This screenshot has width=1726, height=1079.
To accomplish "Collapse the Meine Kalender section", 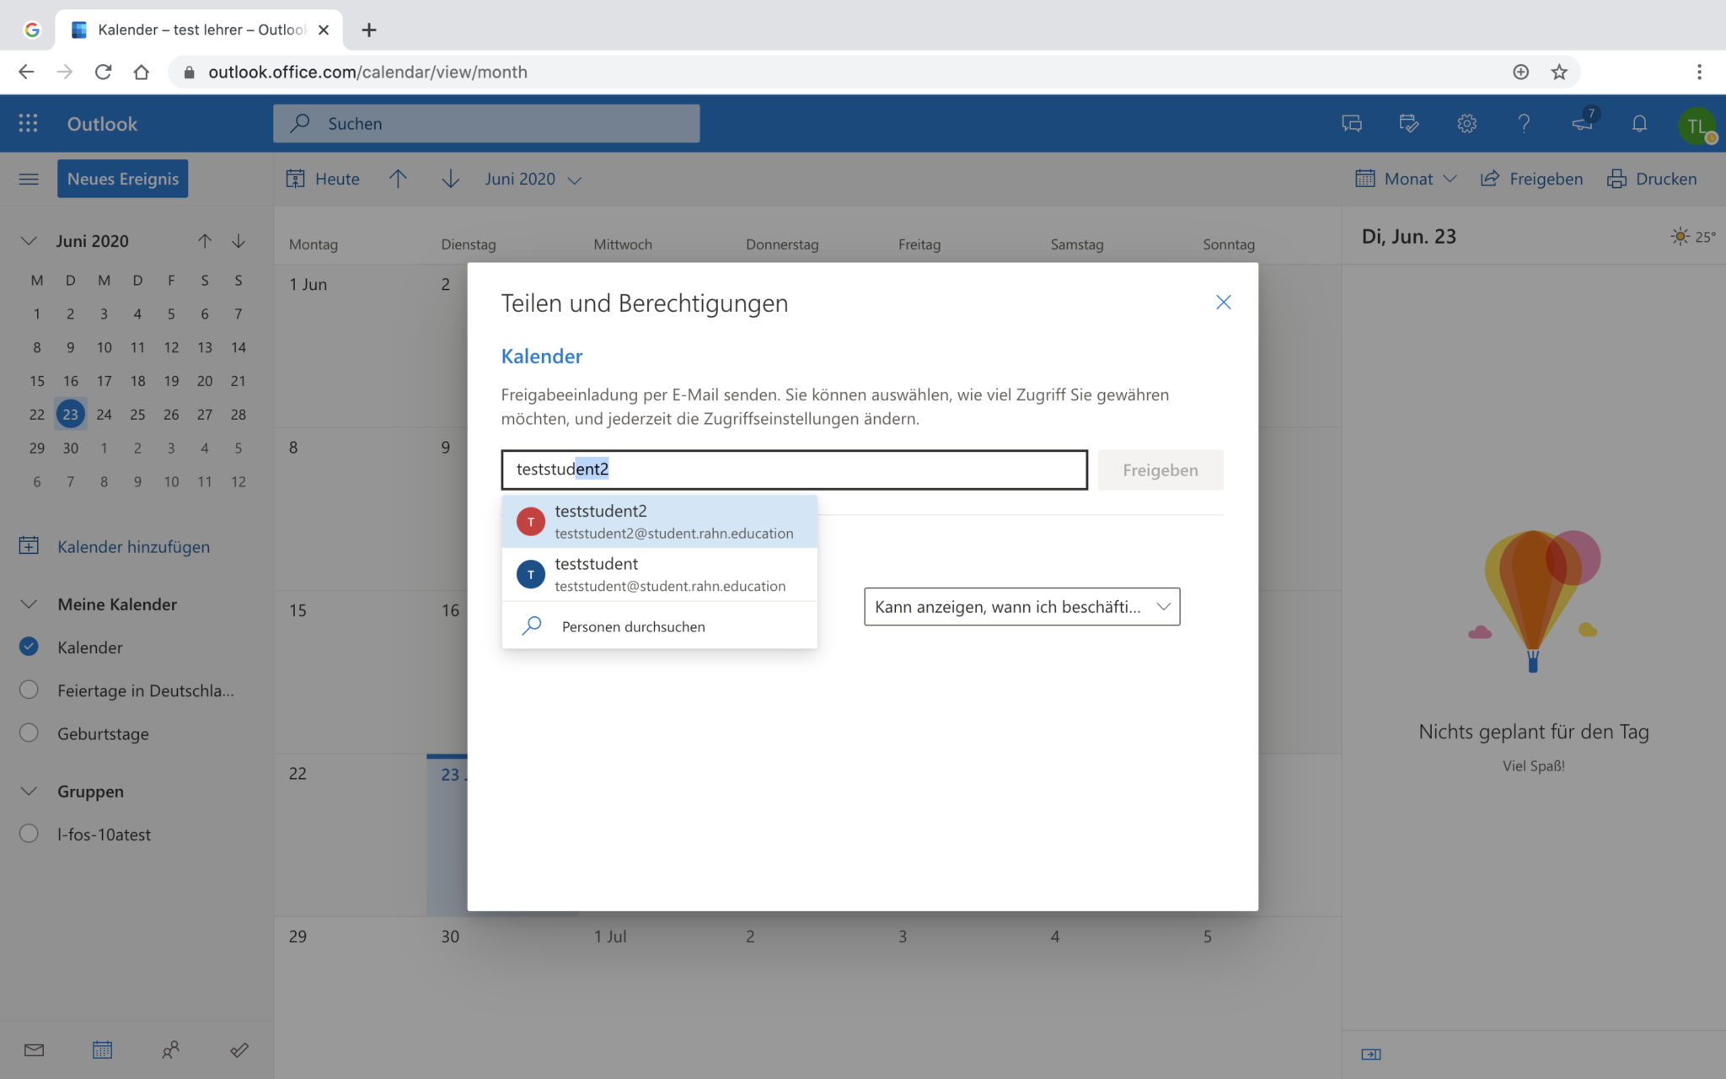I will click(29, 604).
